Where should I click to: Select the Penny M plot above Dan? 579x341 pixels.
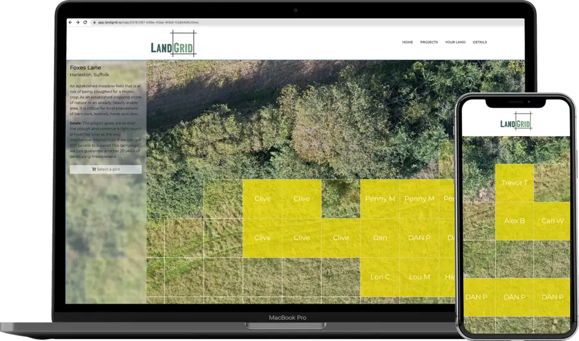tap(380, 198)
